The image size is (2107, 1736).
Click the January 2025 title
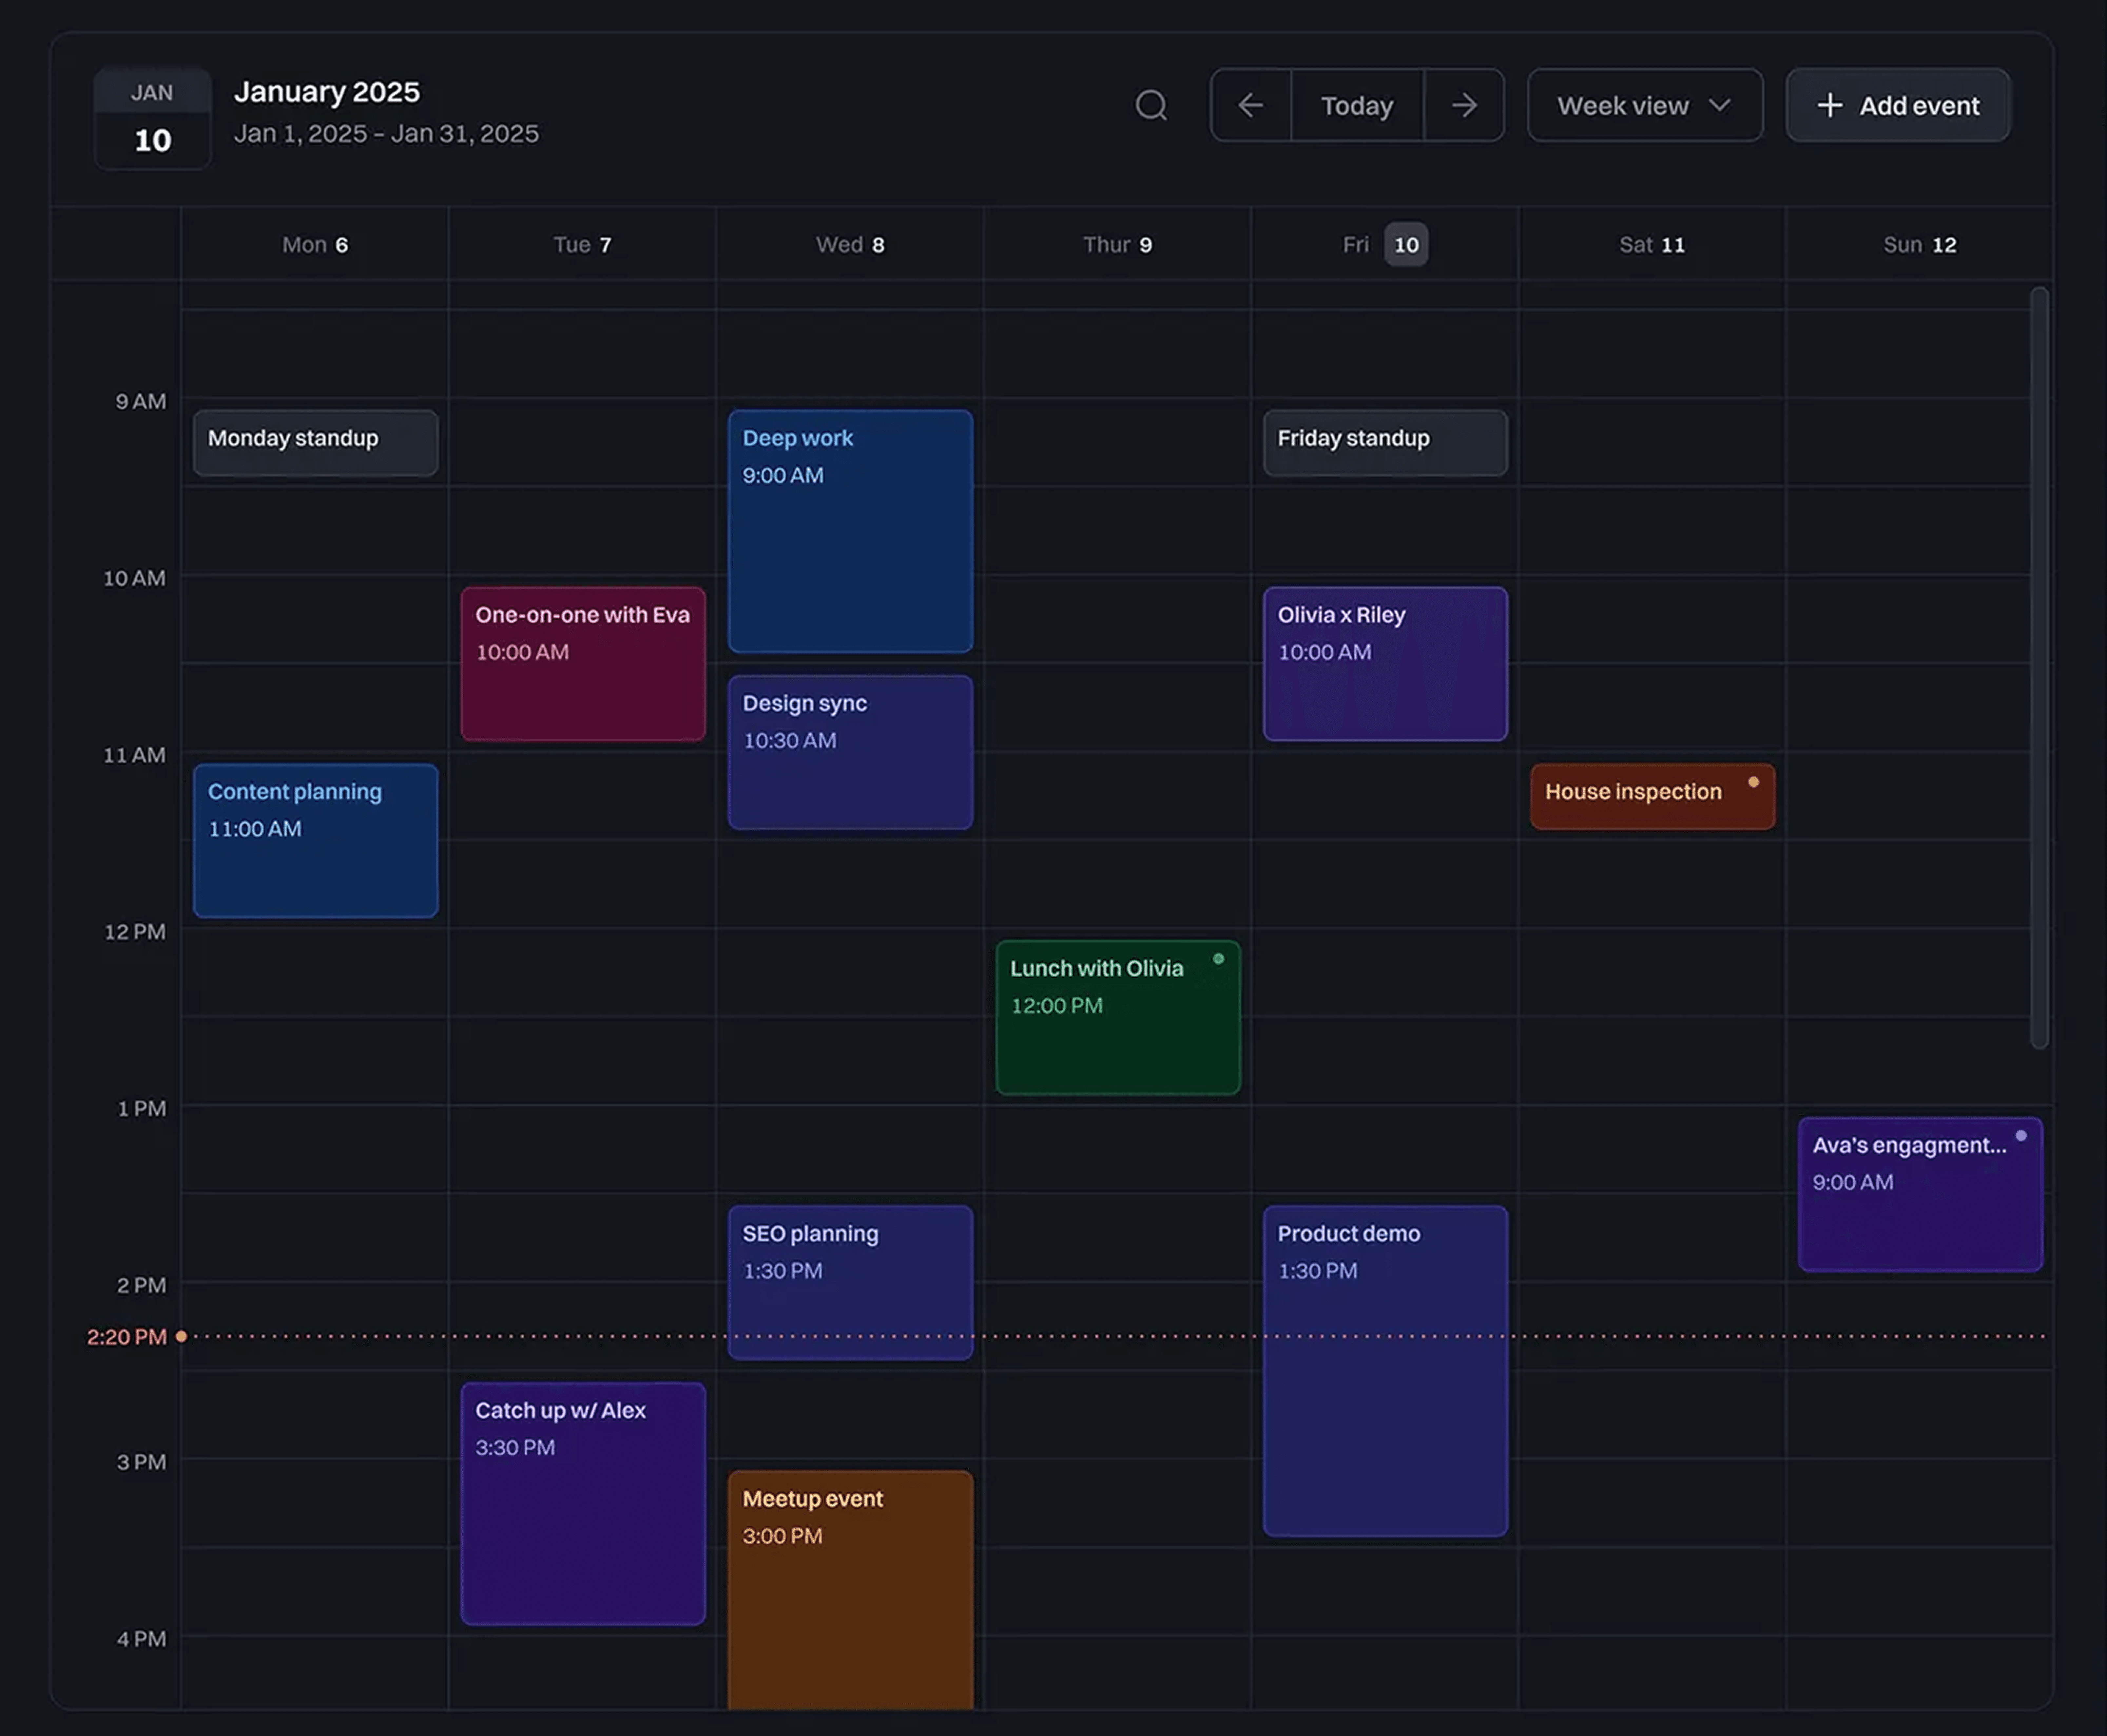(327, 92)
